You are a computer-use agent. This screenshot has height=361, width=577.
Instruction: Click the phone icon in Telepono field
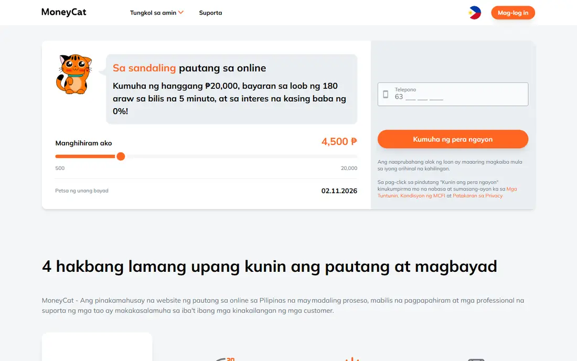(x=386, y=94)
